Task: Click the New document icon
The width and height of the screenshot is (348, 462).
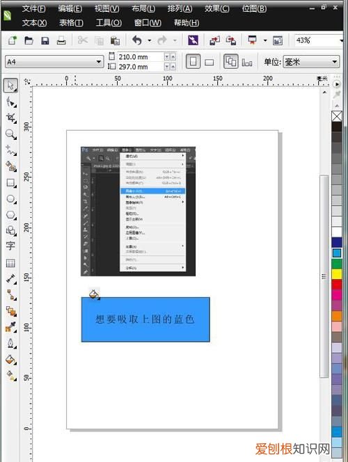Action: (x=12, y=40)
